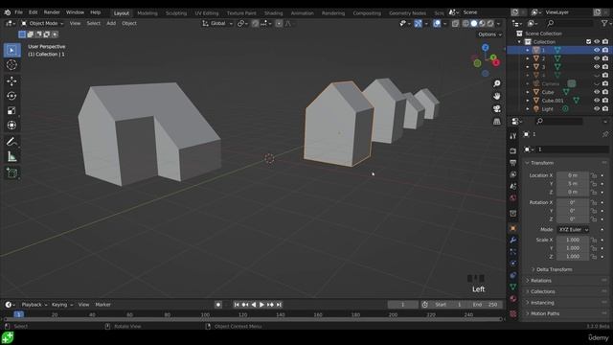Click the Blender logo menu icon

coord(7,12)
